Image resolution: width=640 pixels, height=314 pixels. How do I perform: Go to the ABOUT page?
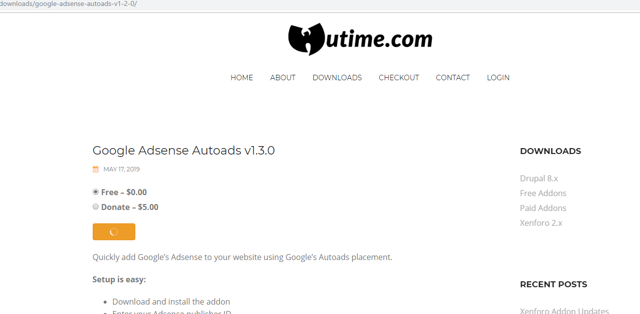283,78
